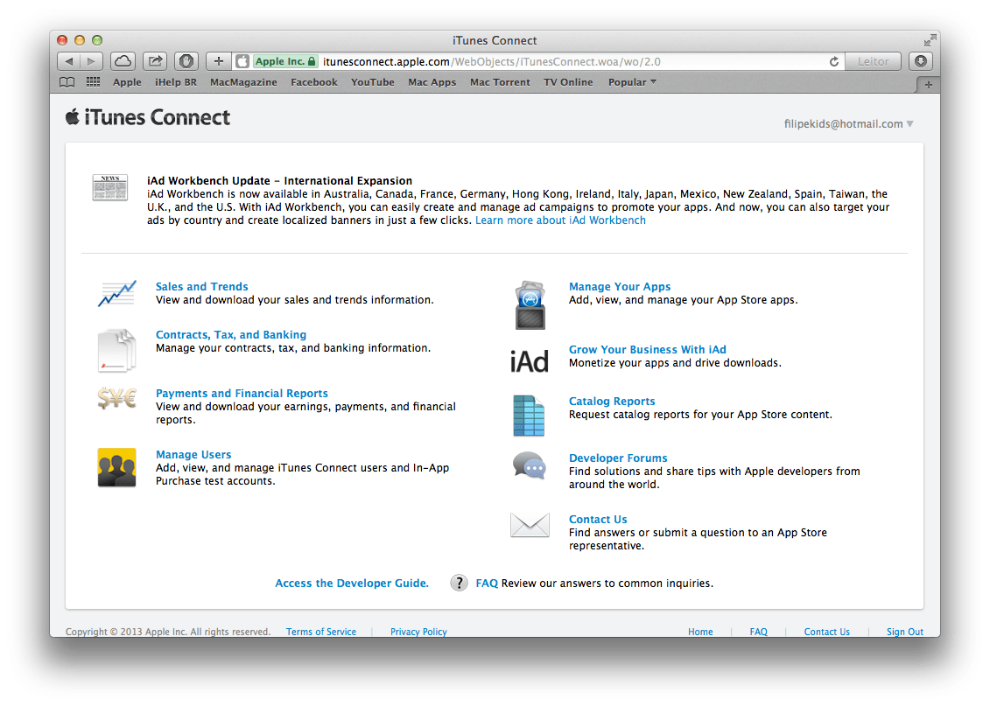Click the Manage Your Apps store icon
Screen dimensions: 990x706
pos(530,305)
